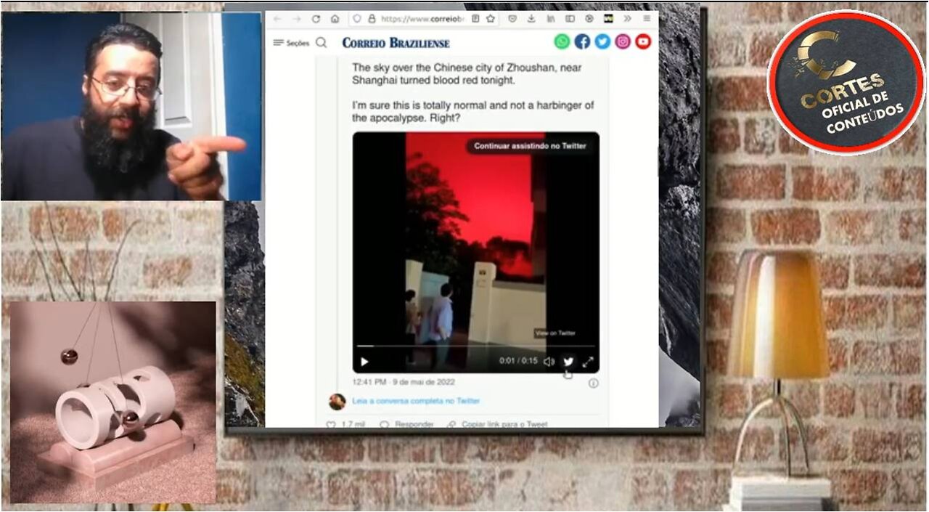Click the site search magnifier icon

(x=322, y=43)
